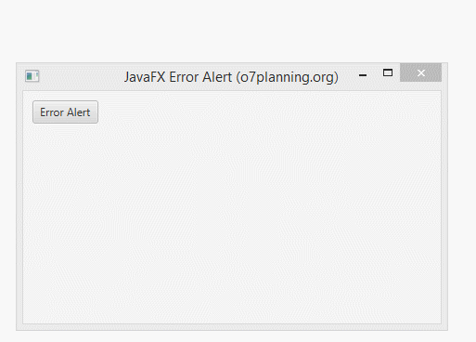476x342 pixels.
Task: Open the window system menu icon
Action: [x=32, y=76]
